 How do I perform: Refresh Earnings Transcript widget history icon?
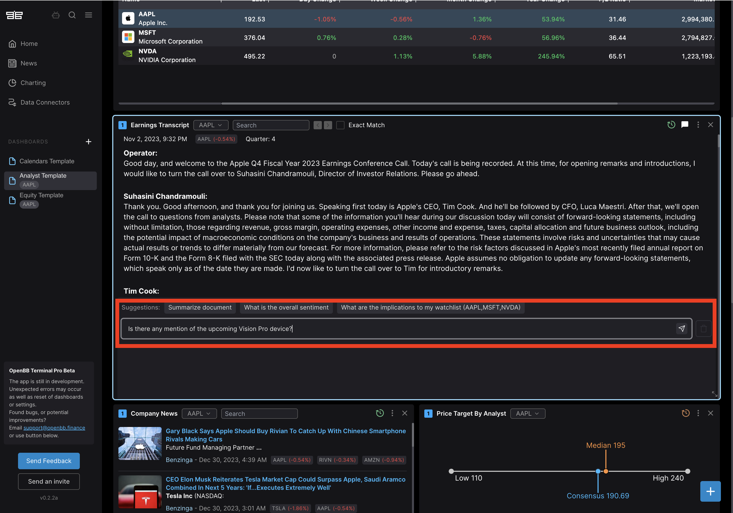(x=671, y=125)
